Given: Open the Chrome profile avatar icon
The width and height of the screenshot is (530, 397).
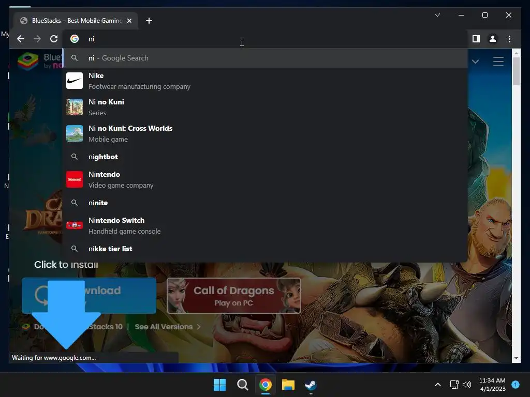Looking at the screenshot, I should click(493, 39).
